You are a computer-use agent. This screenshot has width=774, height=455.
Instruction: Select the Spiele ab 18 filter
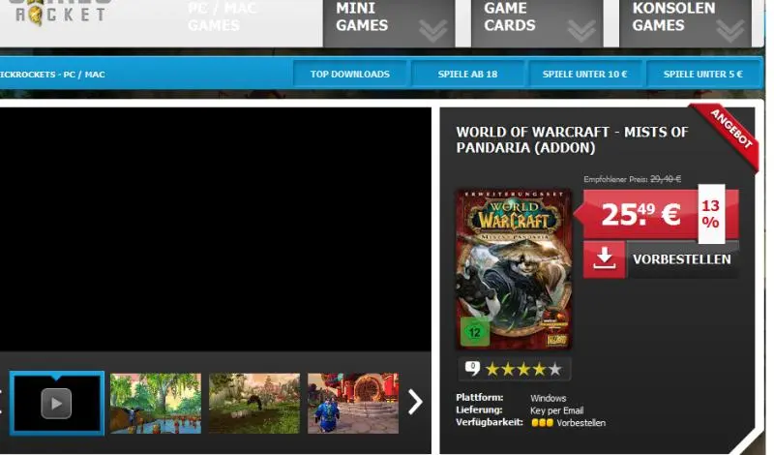click(x=466, y=75)
